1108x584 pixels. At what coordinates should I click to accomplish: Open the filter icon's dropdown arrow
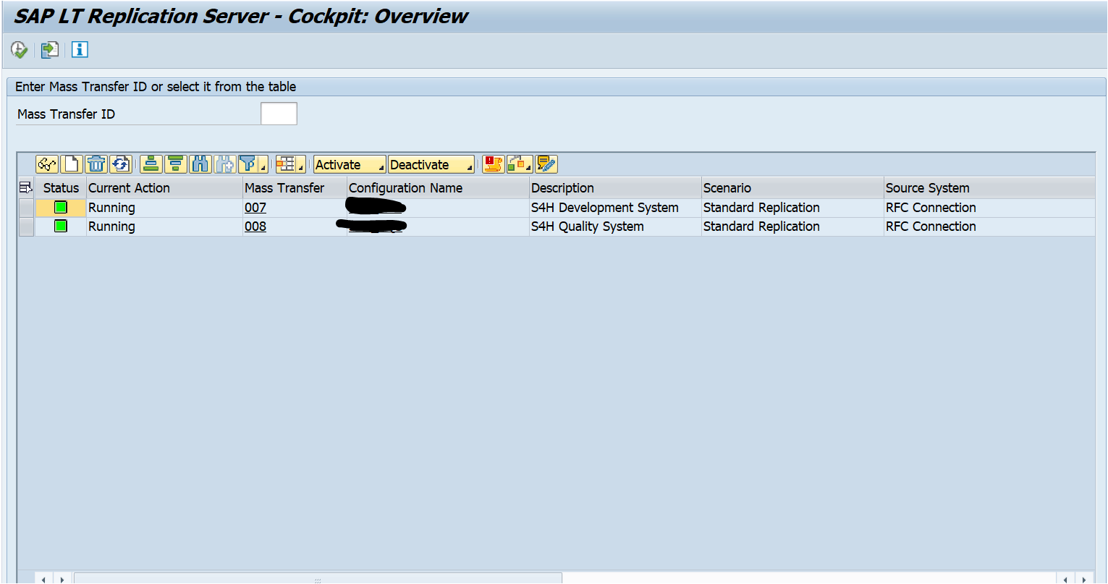click(x=262, y=166)
